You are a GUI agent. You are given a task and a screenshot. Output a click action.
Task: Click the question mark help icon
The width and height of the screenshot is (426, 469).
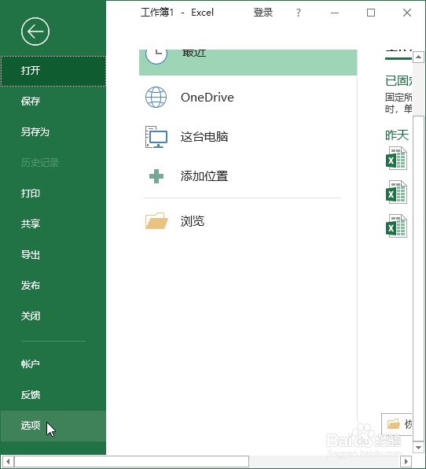pyautogui.click(x=298, y=13)
